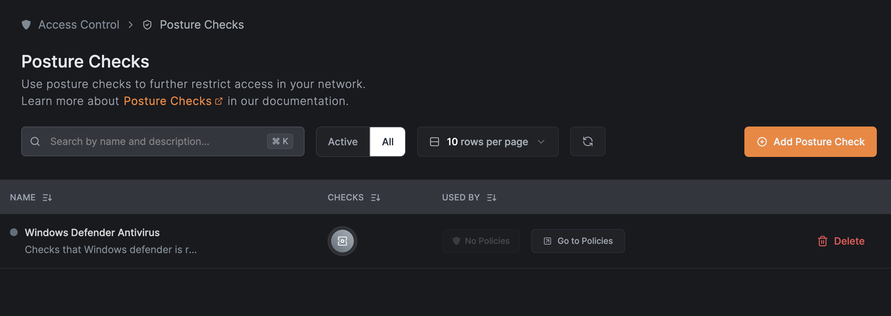Click Go to Policies button
Image resolution: width=891 pixels, height=316 pixels.
tap(578, 241)
